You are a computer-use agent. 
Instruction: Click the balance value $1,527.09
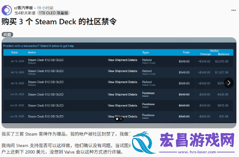tap(222, 72)
